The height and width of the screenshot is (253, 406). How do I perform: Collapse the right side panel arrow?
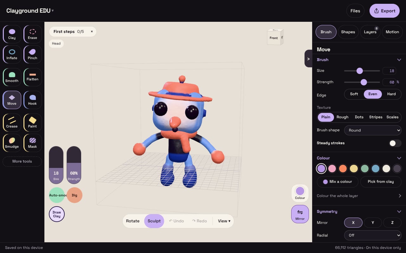[308, 59]
